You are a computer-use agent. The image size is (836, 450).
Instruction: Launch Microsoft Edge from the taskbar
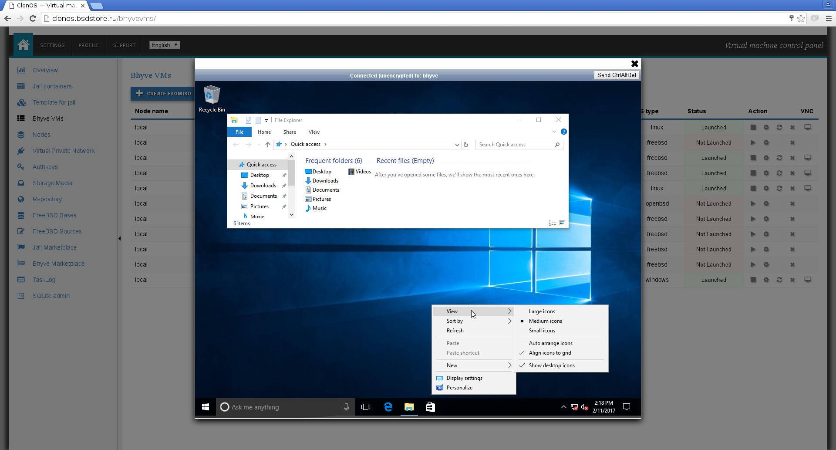pyautogui.click(x=388, y=407)
